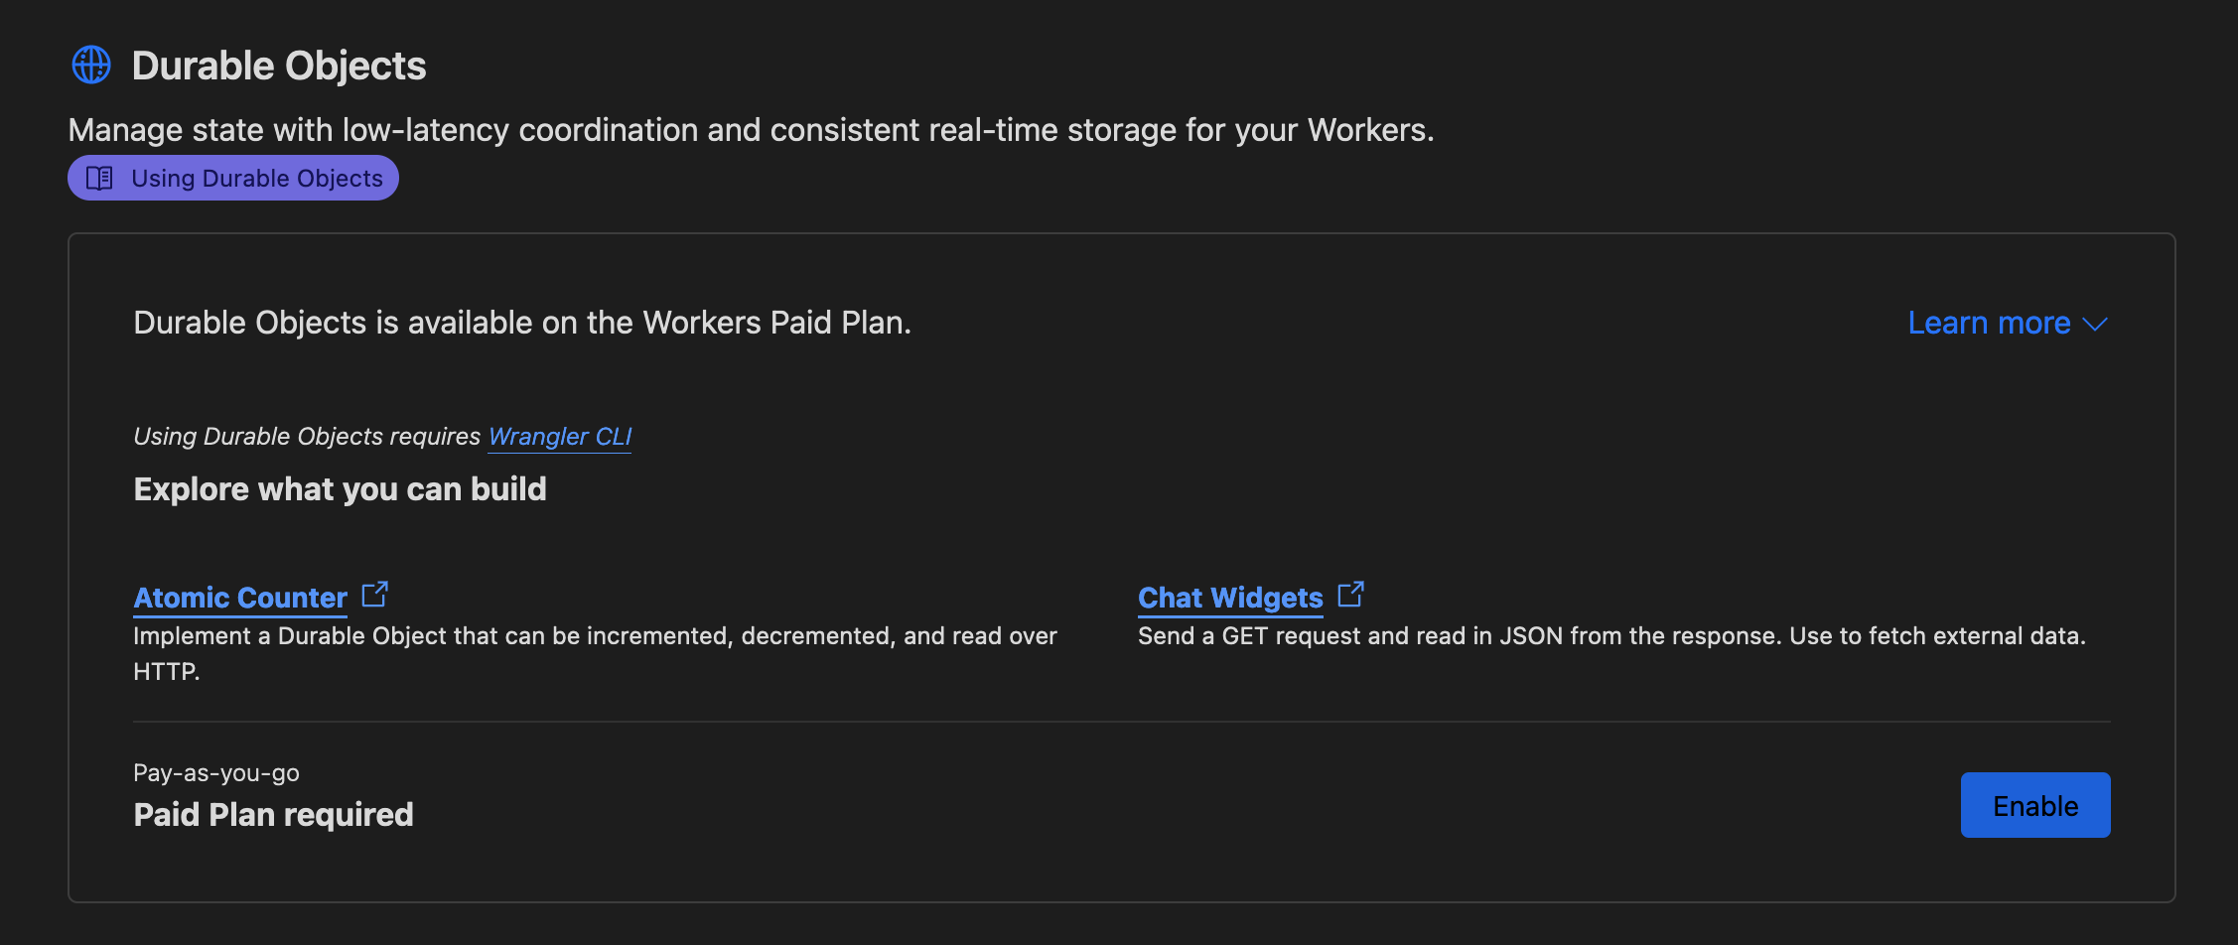Screen dimensions: 2238x945
Task: Click the Pay-as-you-go label
Action: [216, 772]
